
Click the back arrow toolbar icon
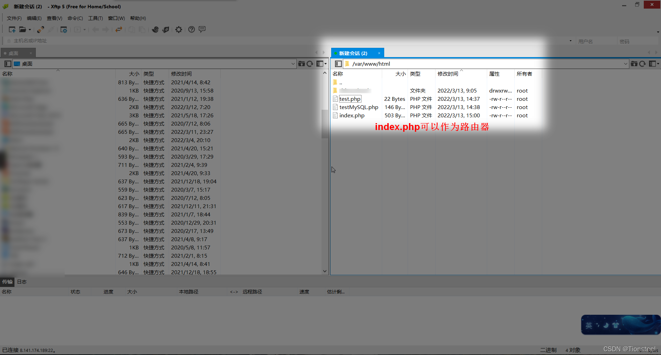(95, 30)
